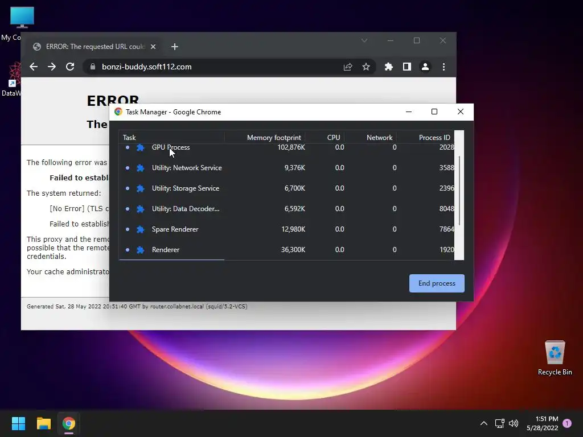Open a new tab with plus button

[174, 47]
